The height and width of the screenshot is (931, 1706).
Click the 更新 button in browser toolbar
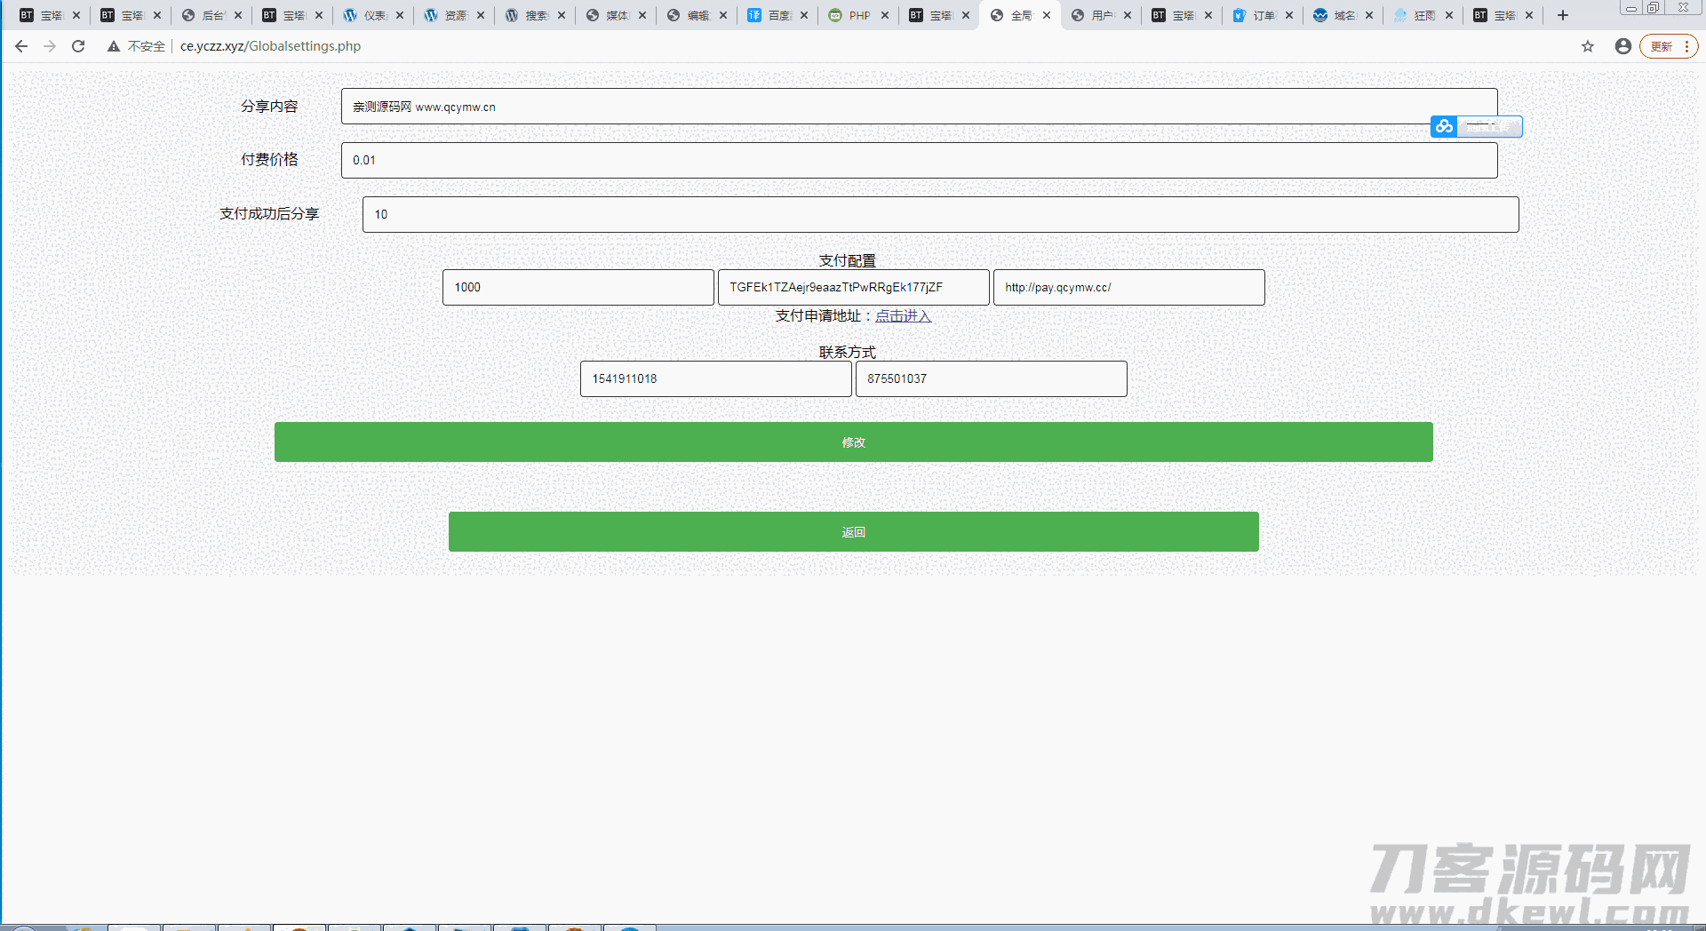(x=1662, y=46)
